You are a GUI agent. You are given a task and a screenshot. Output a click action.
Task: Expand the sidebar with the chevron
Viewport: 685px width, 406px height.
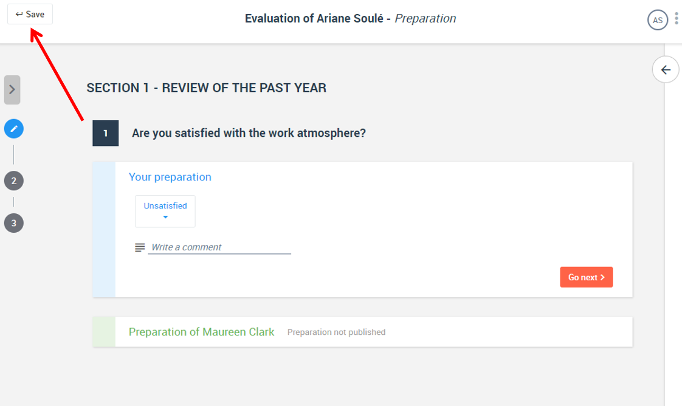click(x=12, y=89)
